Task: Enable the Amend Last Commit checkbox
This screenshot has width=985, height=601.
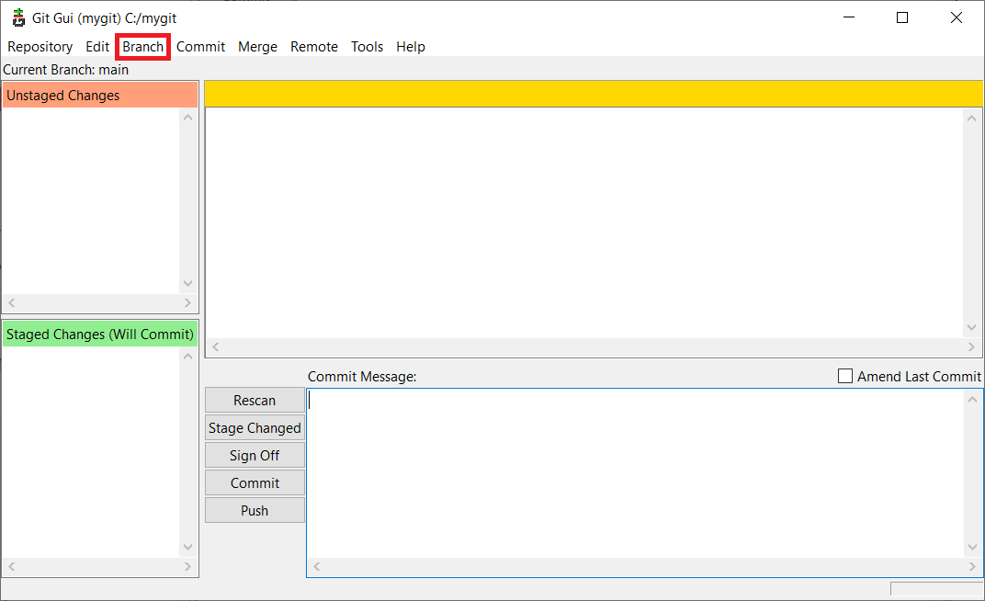Action: tap(845, 377)
